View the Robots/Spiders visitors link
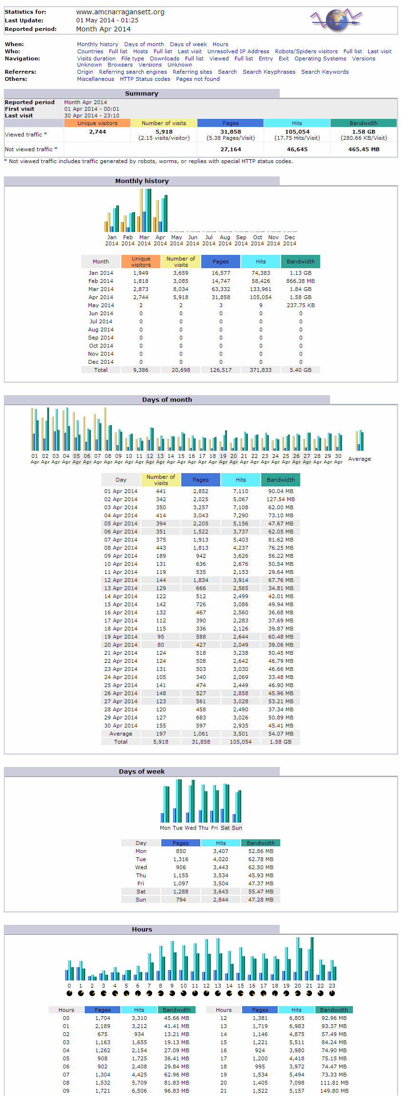Image resolution: width=401 pixels, height=1096 pixels. tap(306, 51)
